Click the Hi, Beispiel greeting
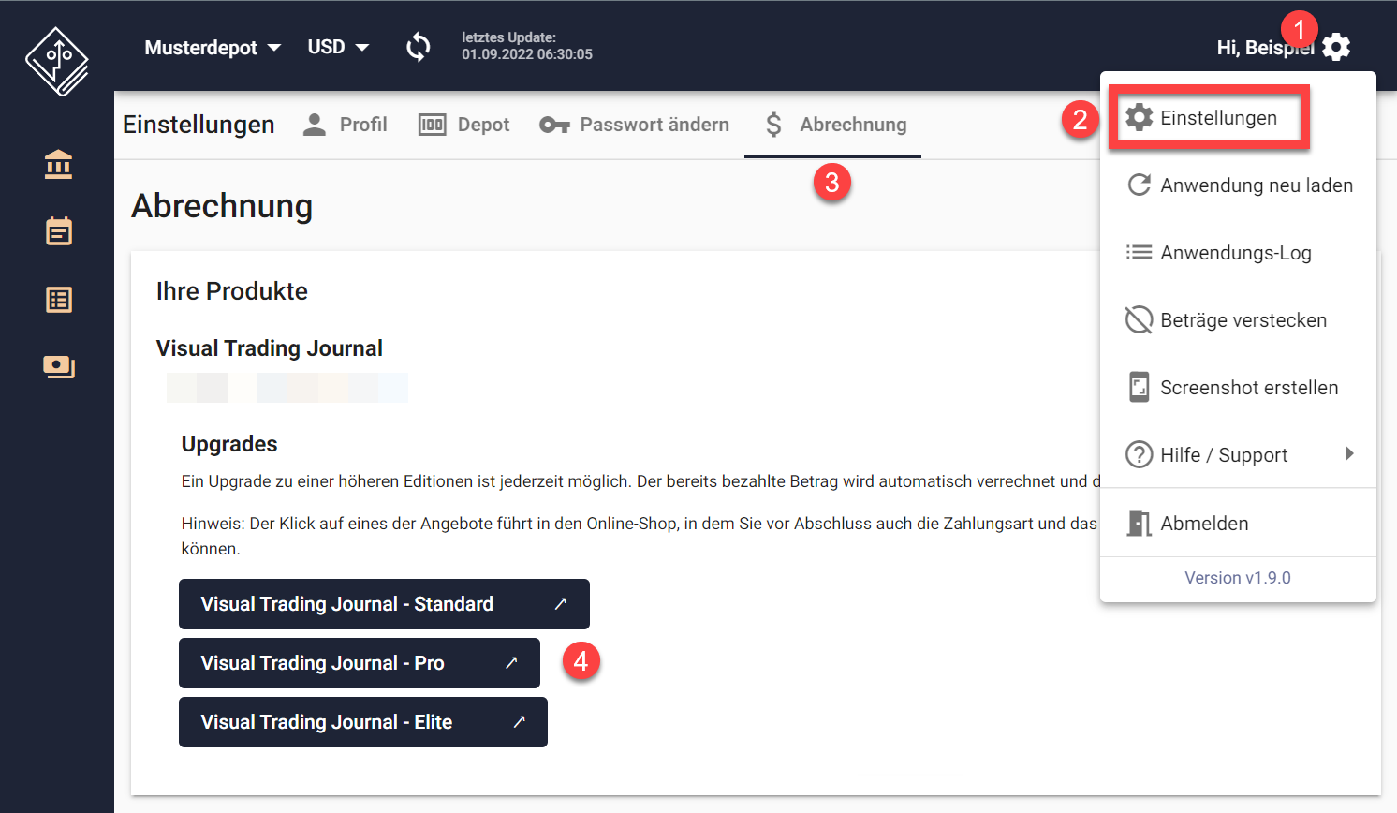 1266,48
